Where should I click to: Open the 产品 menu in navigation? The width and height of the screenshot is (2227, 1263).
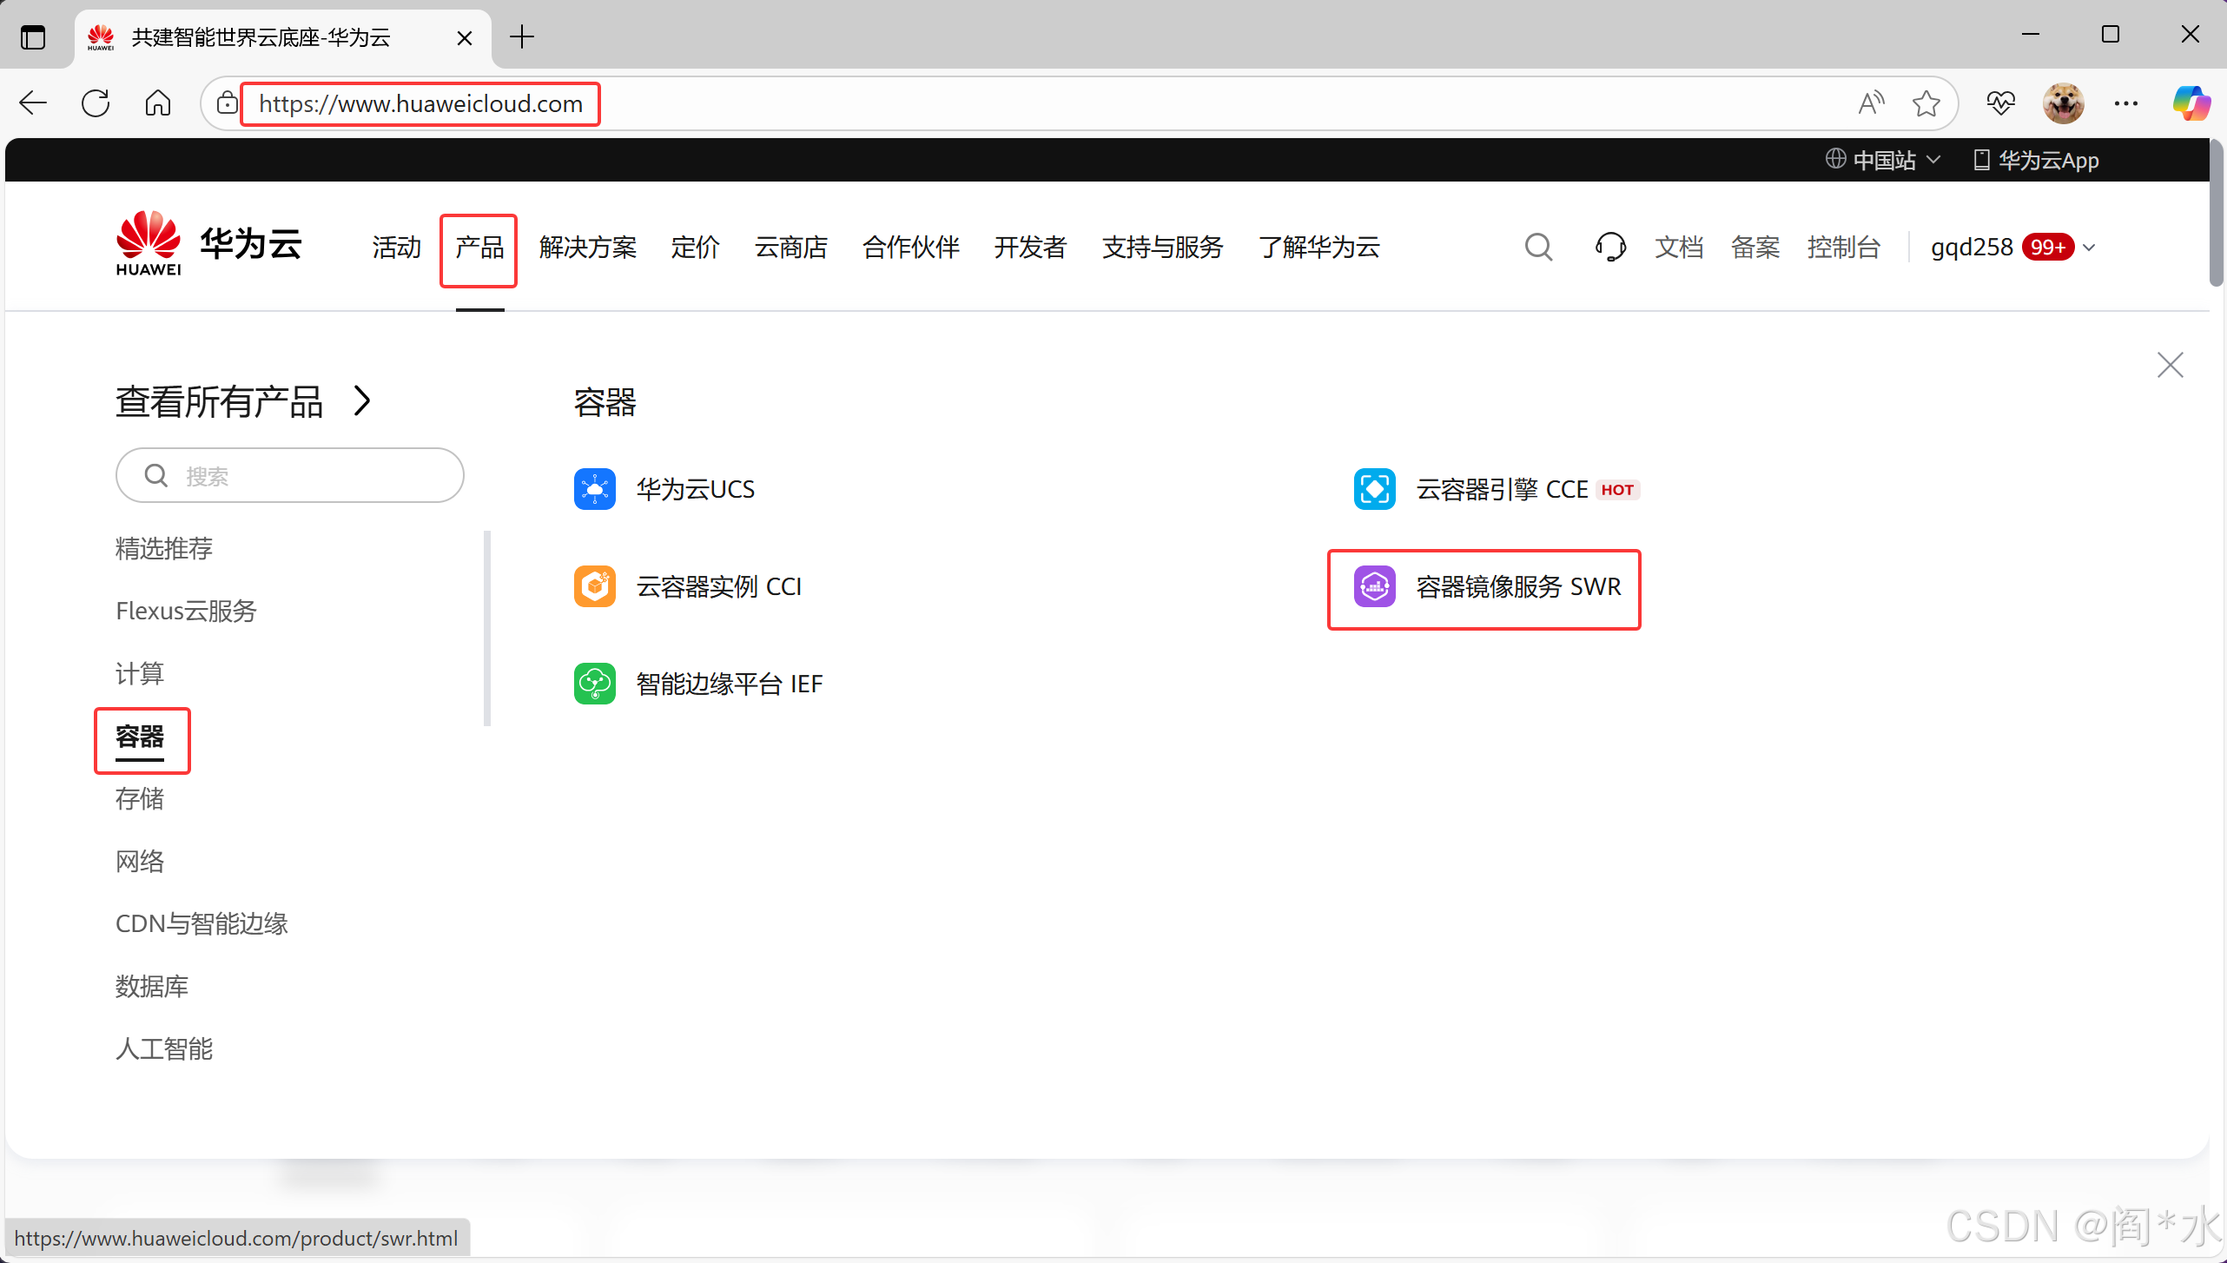pyautogui.click(x=479, y=248)
